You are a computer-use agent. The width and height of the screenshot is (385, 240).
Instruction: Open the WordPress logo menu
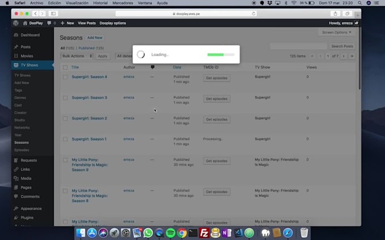(x=16, y=23)
